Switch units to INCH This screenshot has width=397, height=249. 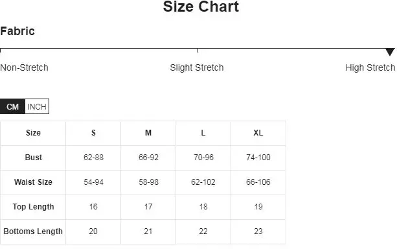pyautogui.click(x=37, y=106)
